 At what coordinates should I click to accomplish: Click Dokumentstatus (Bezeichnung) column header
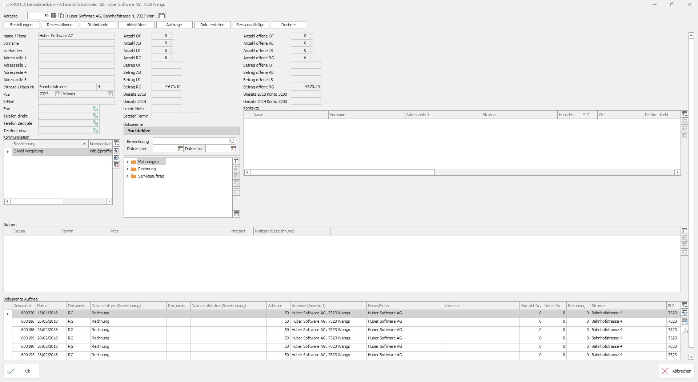(228, 306)
